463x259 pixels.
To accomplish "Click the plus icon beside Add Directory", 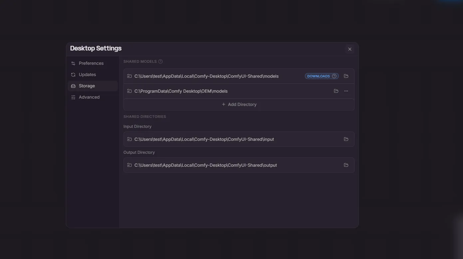I will (224, 104).
